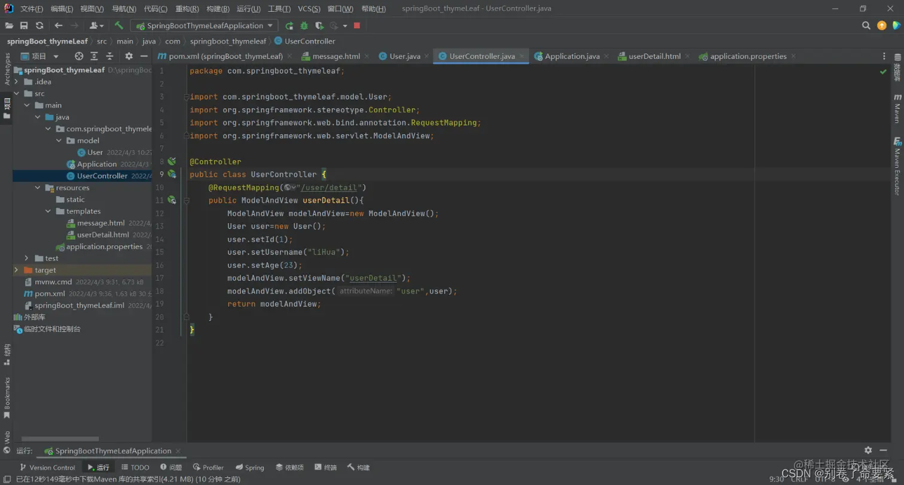
Task: Click the Build hammer icon in toolbar
Action: click(119, 26)
